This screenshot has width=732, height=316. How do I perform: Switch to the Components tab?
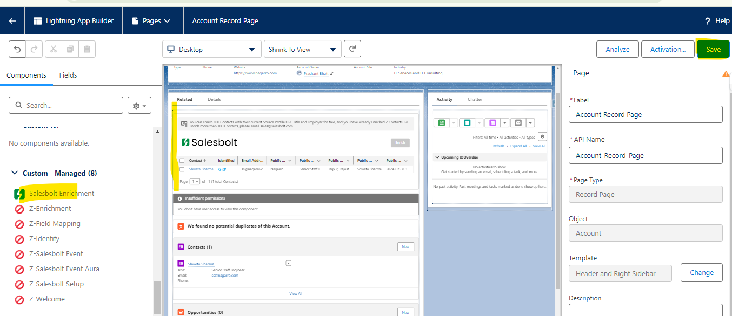click(26, 75)
